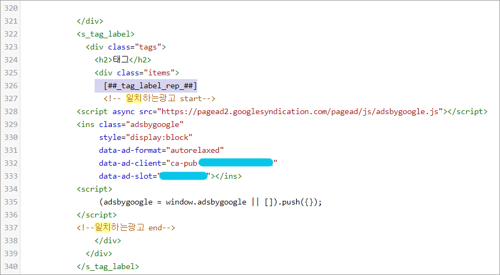Click the data-ad-client attribute name
The width and height of the screenshot is (500, 275).
coord(130,164)
